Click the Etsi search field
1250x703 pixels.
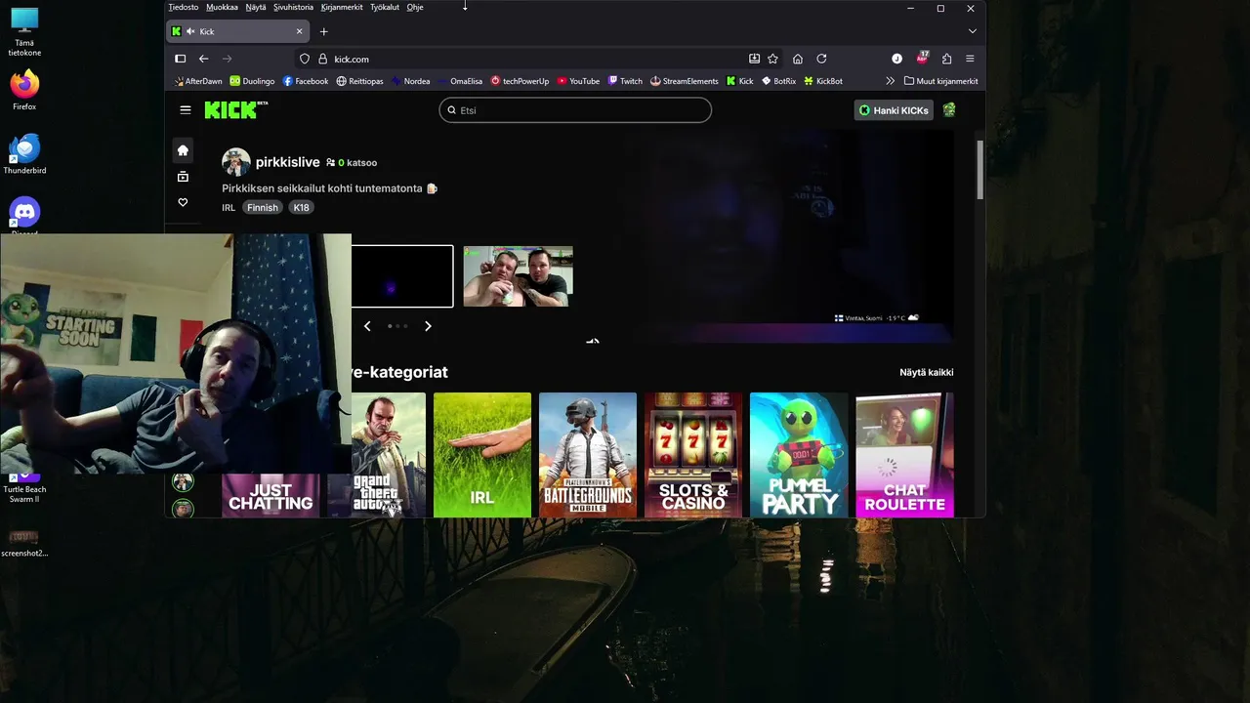click(575, 110)
